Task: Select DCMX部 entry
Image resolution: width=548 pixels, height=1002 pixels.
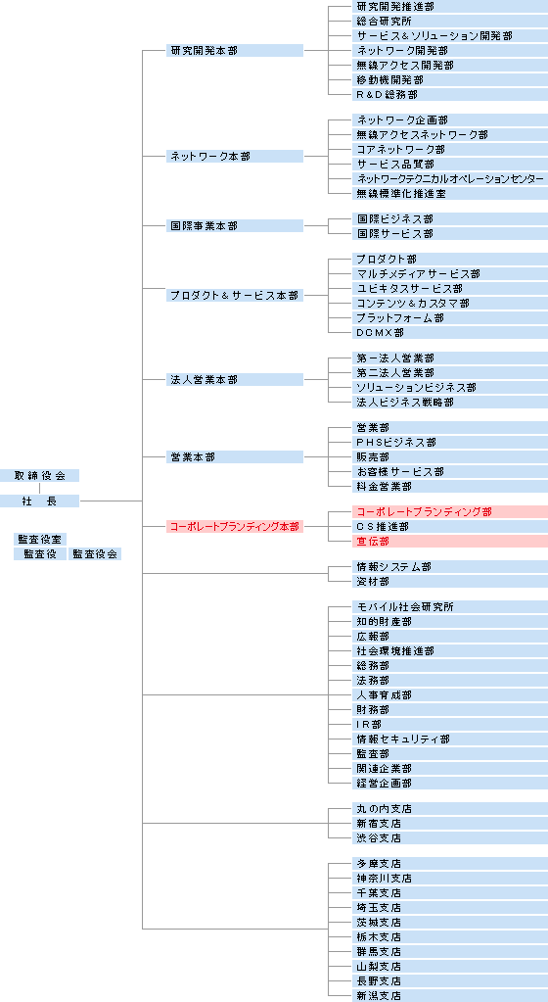Action: click(x=450, y=333)
